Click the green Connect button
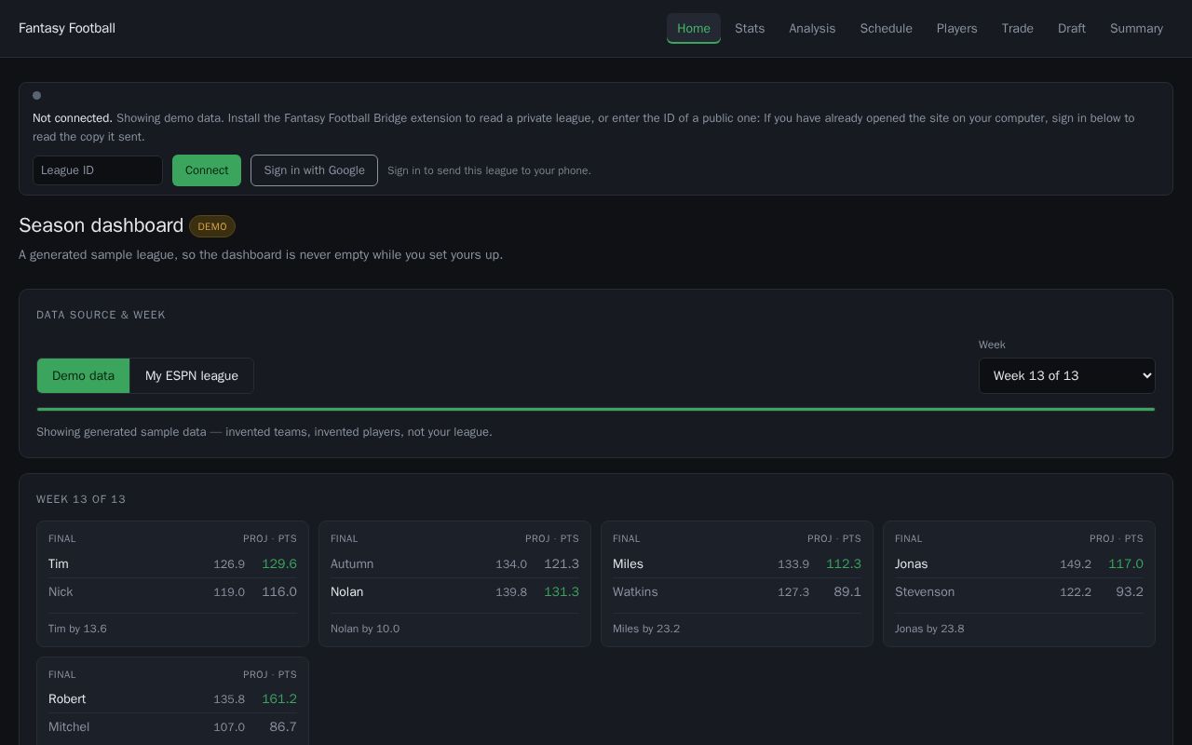The height and width of the screenshot is (745, 1192). pos(207,170)
